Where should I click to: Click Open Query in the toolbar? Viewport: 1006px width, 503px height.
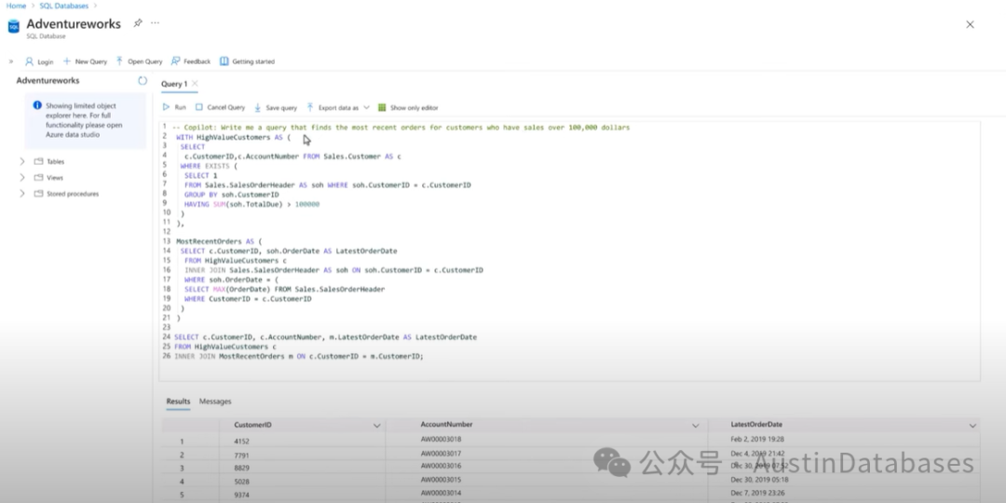coord(139,61)
